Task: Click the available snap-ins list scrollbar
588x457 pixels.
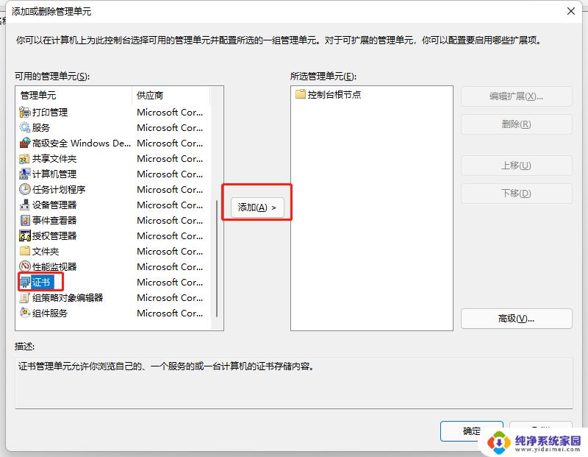Action: click(x=217, y=259)
